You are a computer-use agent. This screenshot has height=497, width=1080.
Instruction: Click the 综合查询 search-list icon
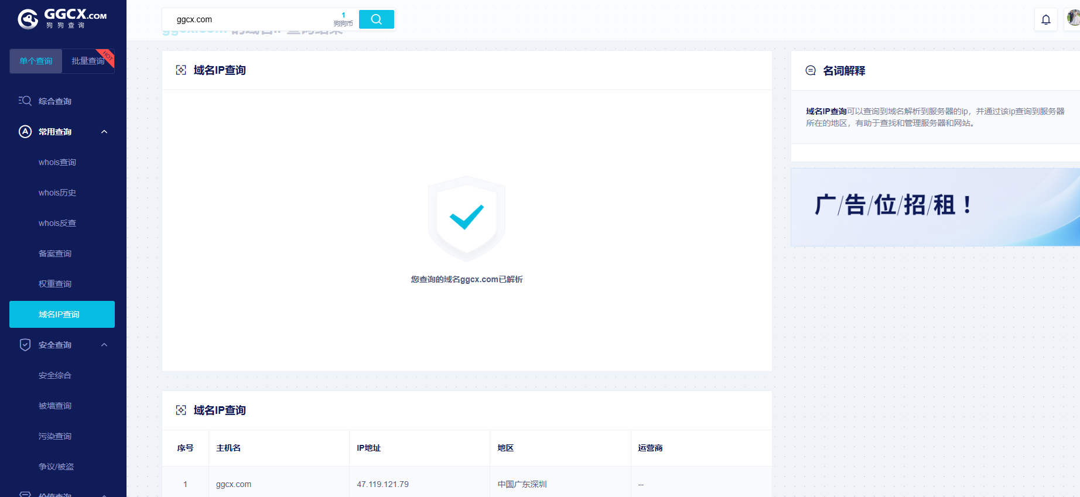pyautogui.click(x=25, y=101)
